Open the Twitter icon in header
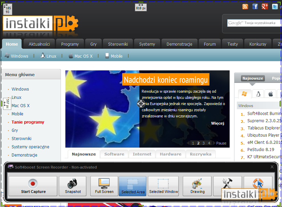Viewport: 282px width, 207px height. pyautogui.click(x=274, y=7)
